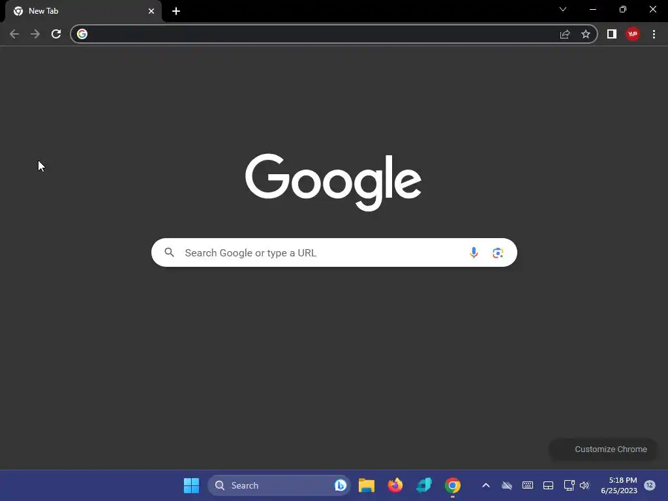Focus the browser address bar

pyautogui.click(x=334, y=34)
